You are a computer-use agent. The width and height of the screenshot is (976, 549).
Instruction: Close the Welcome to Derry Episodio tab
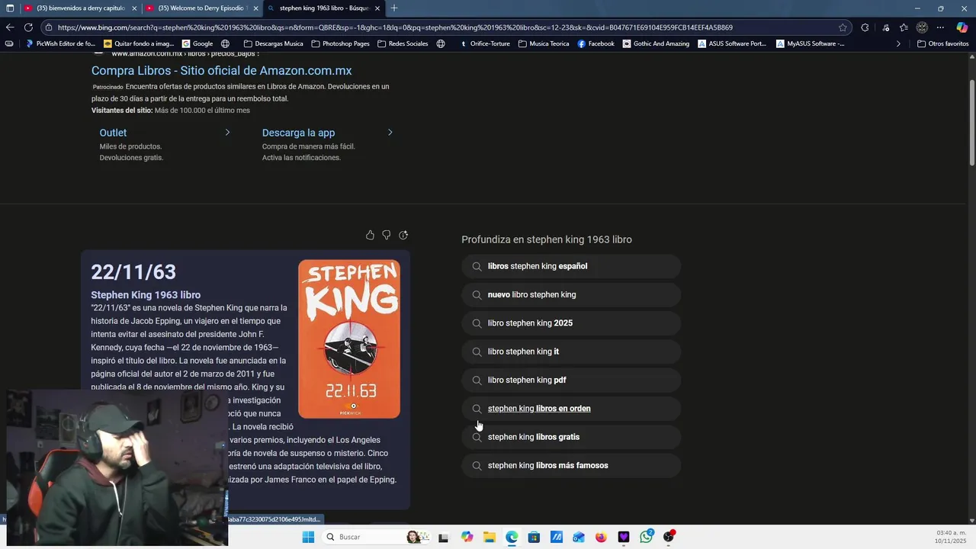pos(255,8)
